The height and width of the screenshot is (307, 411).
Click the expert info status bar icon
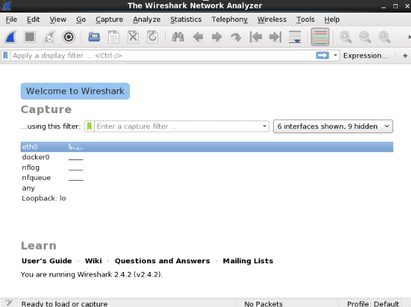coord(8,303)
